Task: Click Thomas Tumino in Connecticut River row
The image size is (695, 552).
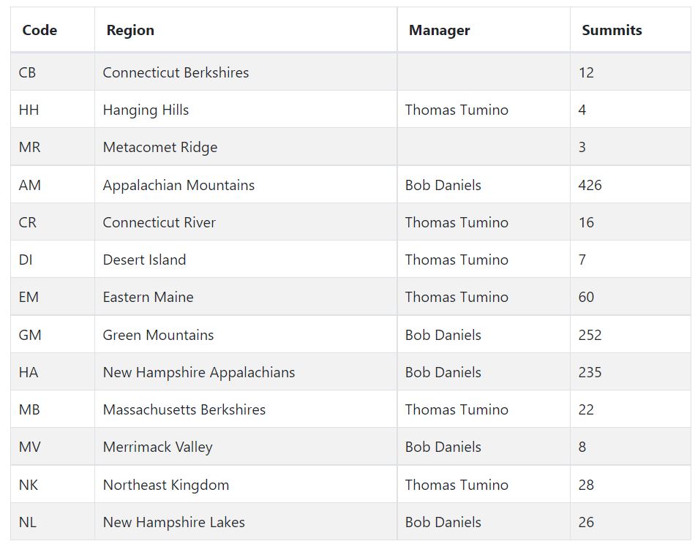Action: (x=457, y=222)
